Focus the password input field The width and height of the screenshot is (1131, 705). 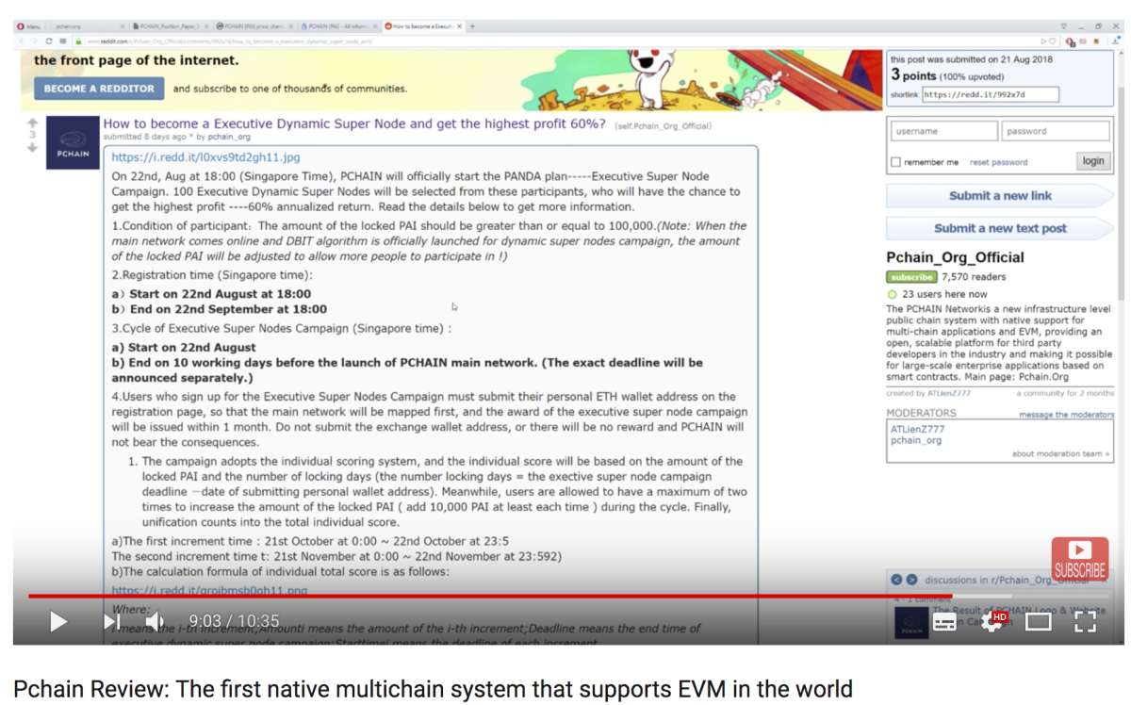click(1056, 131)
